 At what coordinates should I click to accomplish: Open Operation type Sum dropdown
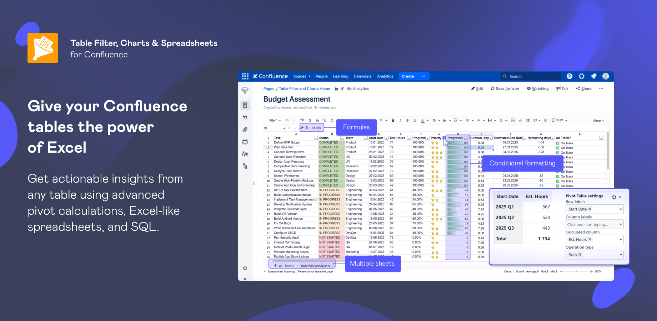[x=595, y=255]
